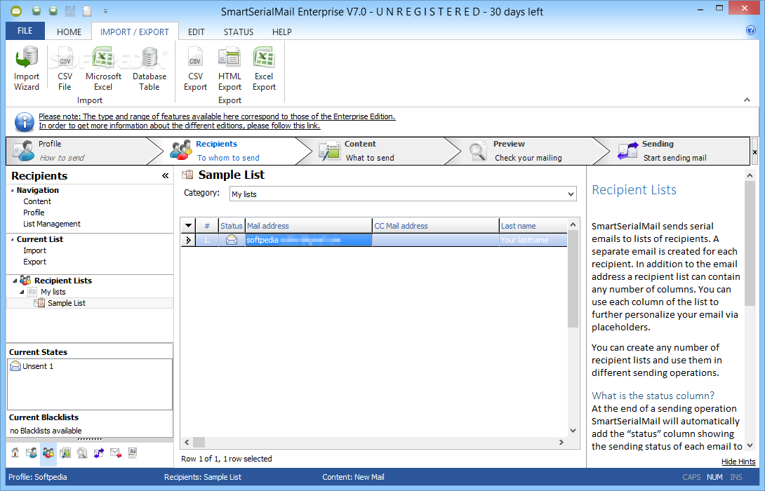Viewport: 765px width, 491px height.
Task: Select the CC Mail address cell in row 1
Action: coord(435,240)
